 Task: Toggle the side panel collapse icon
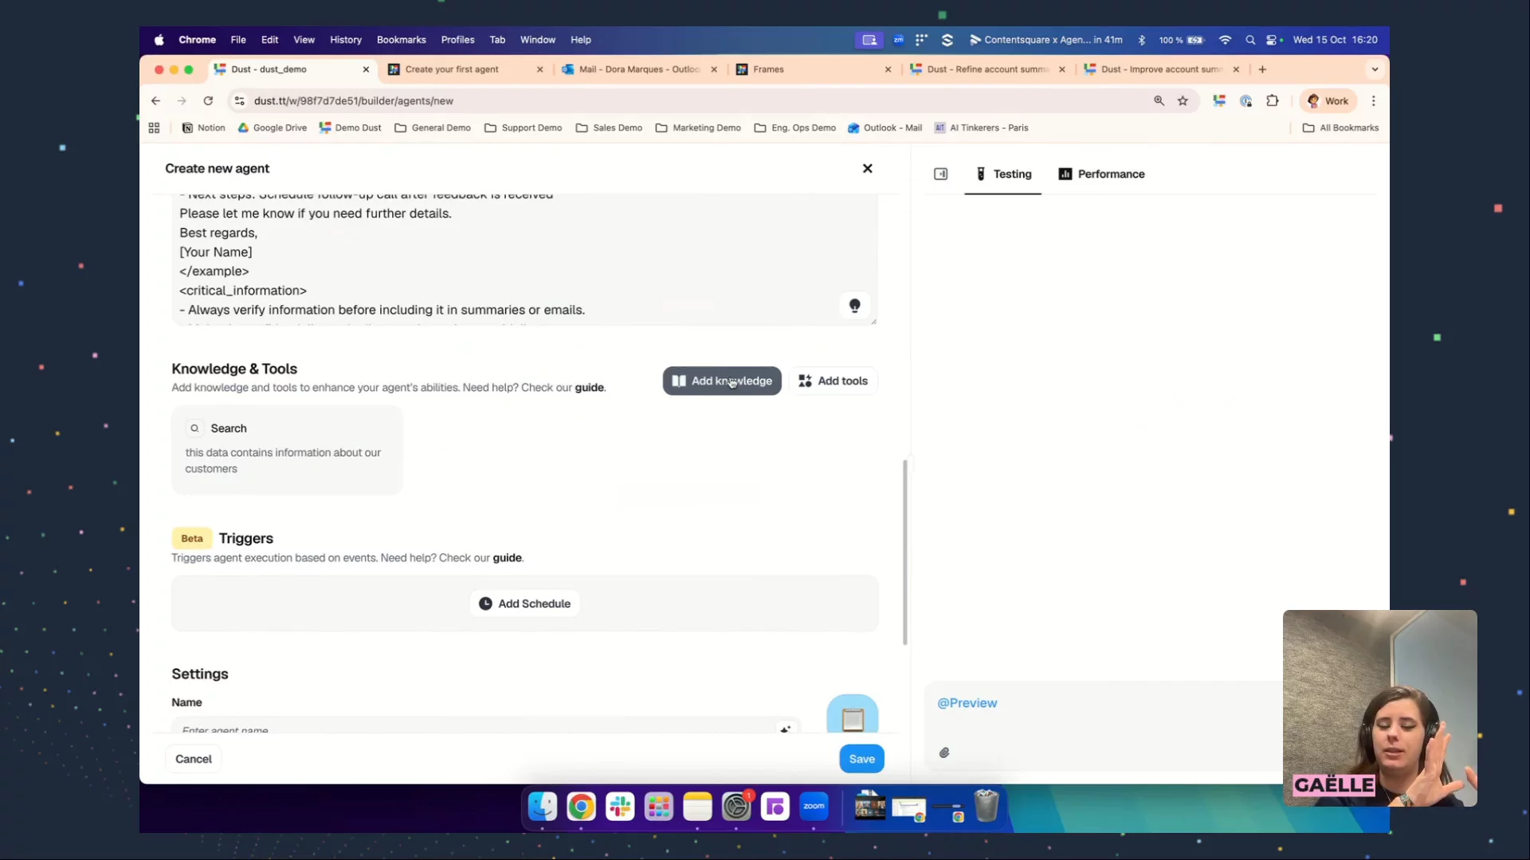click(x=940, y=174)
